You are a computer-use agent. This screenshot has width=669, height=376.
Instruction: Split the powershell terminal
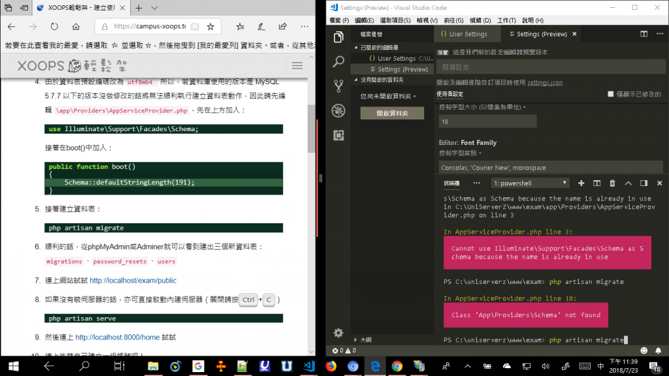click(x=597, y=183)
